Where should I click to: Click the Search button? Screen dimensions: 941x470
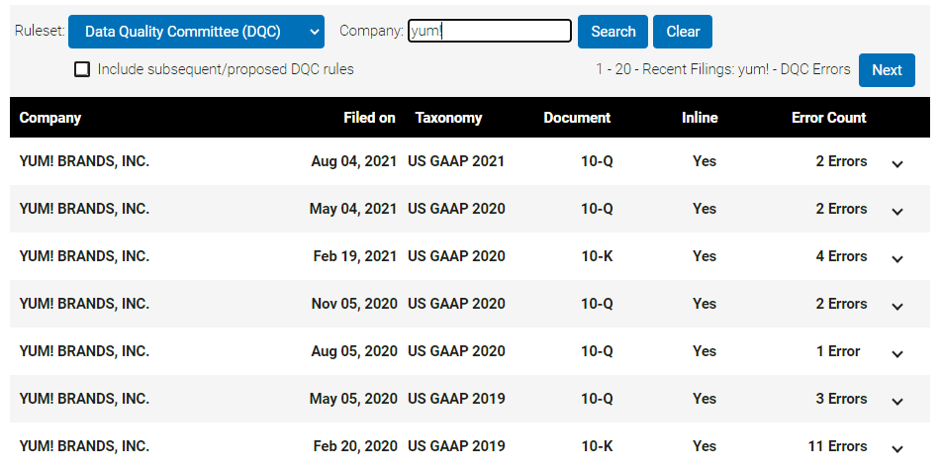(x=612, y=32)
